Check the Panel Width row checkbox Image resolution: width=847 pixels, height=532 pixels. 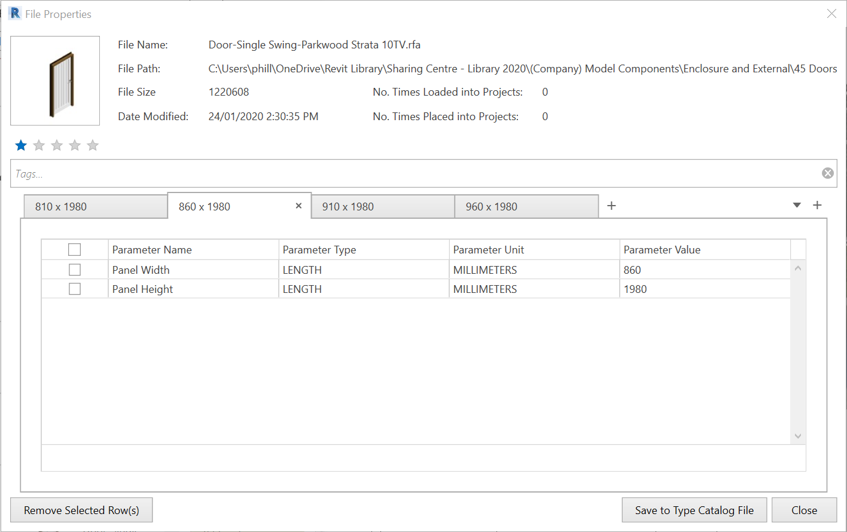(x=74, y=270)
